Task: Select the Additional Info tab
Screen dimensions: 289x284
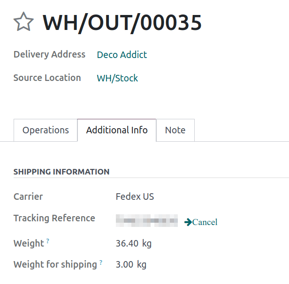Action: [117, 130]
